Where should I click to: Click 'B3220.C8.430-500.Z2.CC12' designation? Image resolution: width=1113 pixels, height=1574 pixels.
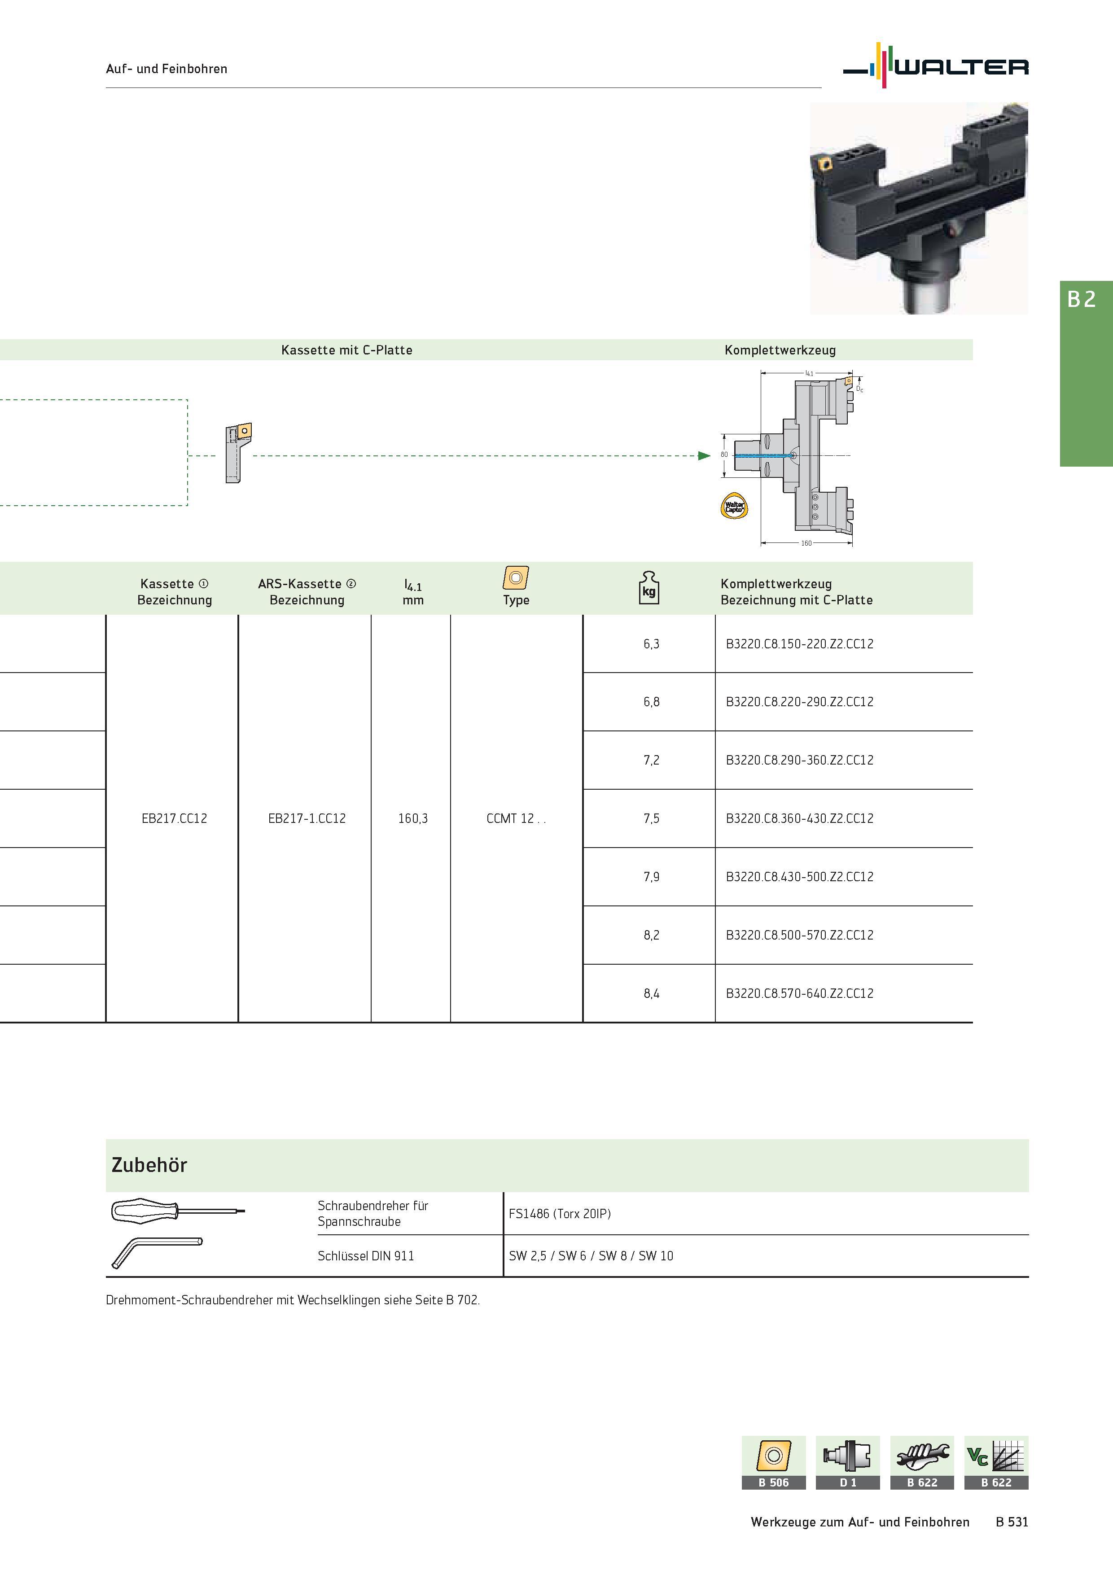tap(800, 877)
